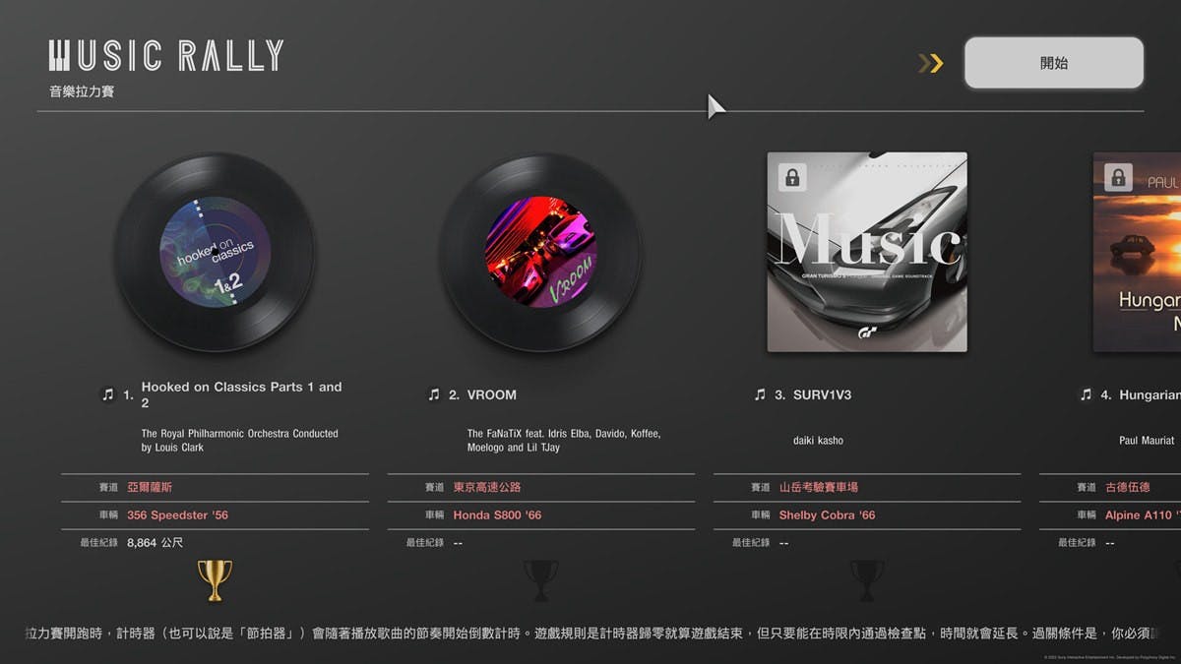Image resolution: width=1181 pixels, height=664 pixels.
Task: Click the lock icon on Hungarian album
Action: [x=1117, y=177]
